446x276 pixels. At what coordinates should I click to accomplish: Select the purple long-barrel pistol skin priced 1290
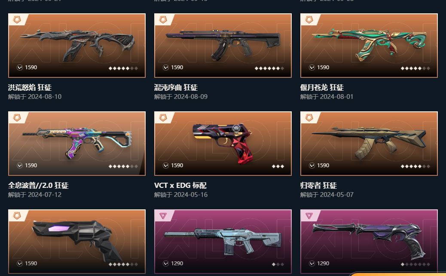pyautogui.click(x=369, y=242)
